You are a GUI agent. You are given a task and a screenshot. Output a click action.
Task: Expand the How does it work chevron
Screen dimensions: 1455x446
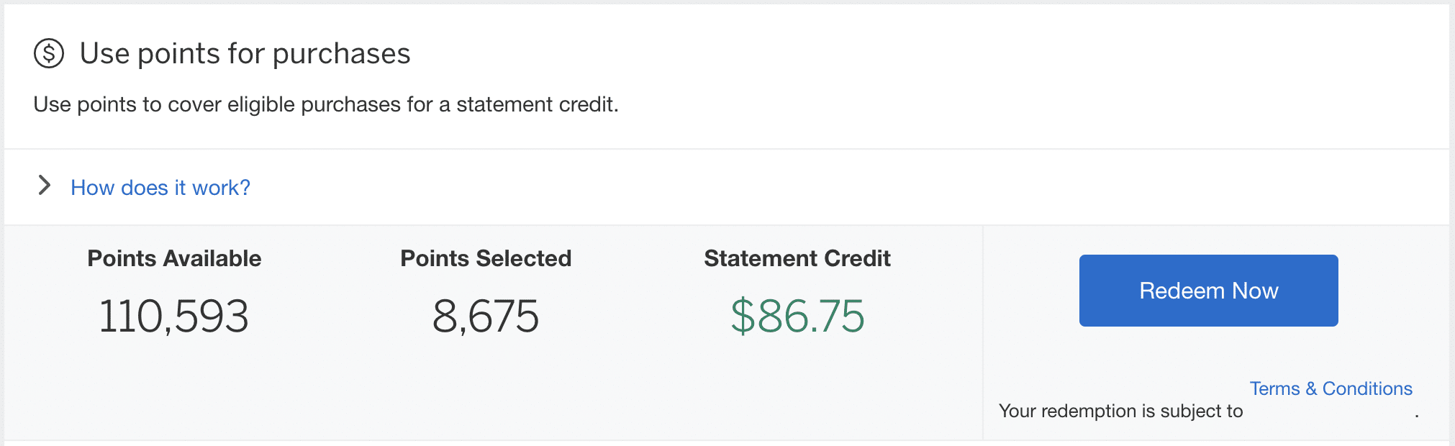click(45, 186)
